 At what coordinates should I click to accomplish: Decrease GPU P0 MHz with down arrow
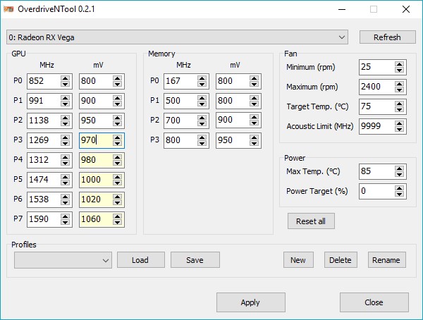coord(65,84)
